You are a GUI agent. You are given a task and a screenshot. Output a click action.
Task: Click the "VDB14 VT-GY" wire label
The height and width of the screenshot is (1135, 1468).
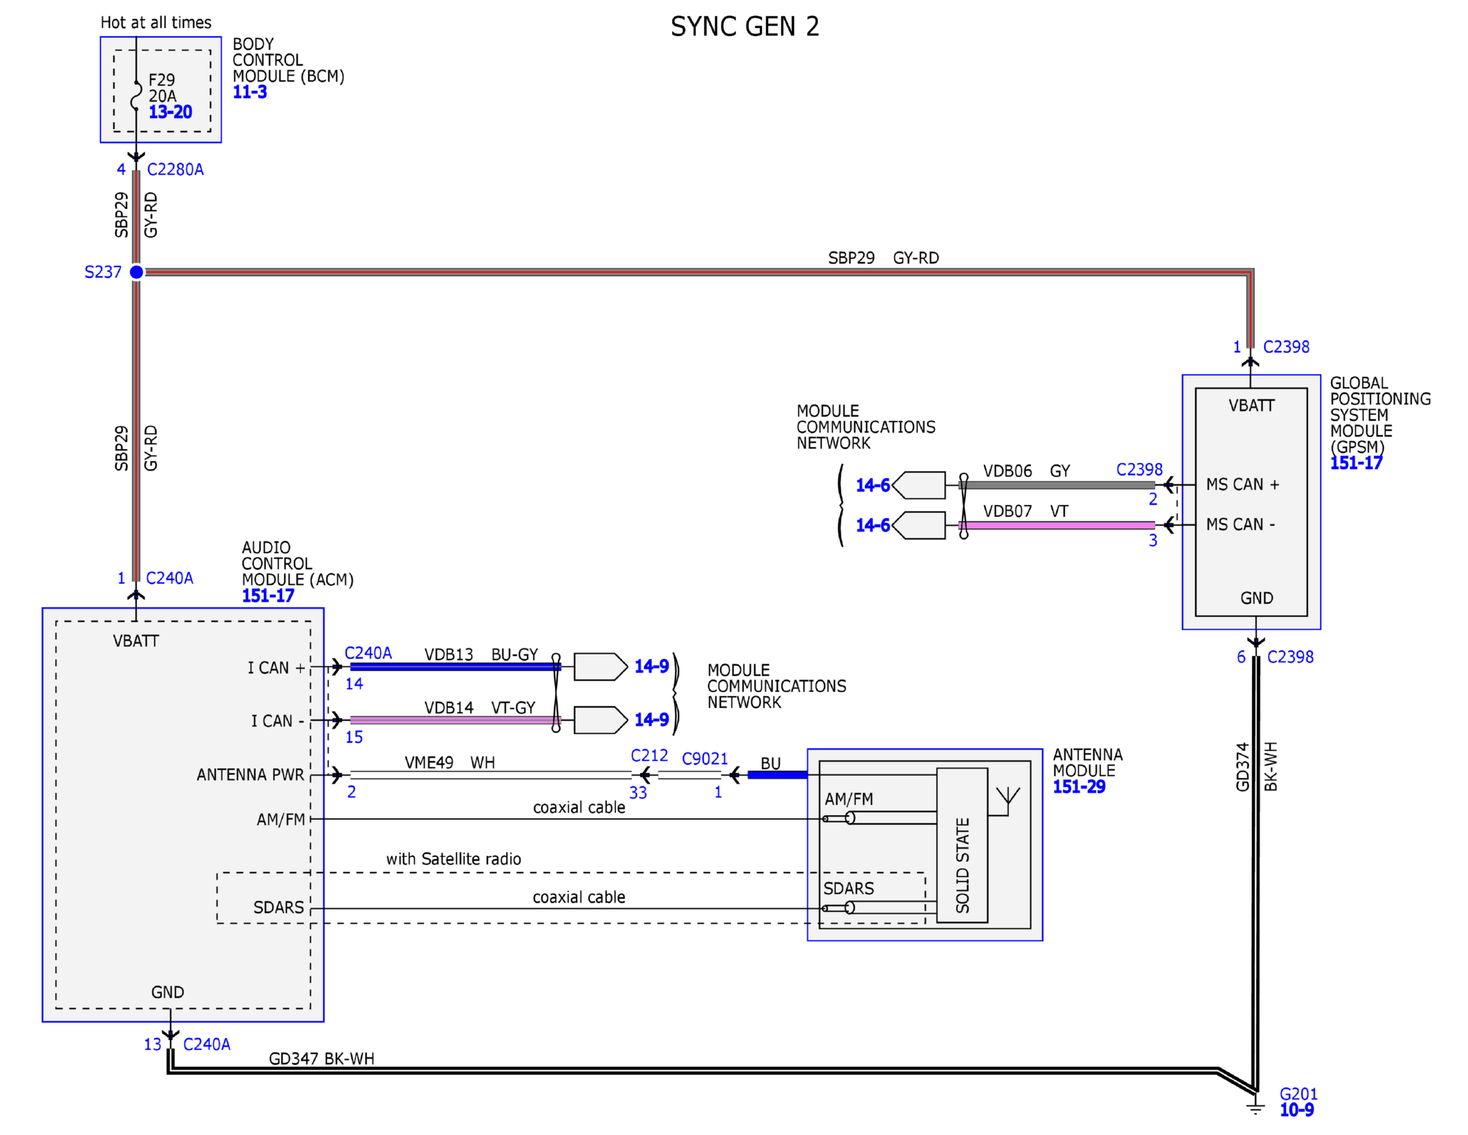tap(479, 707)
